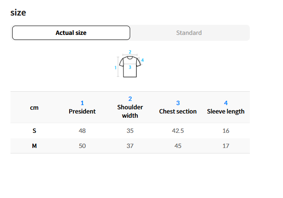Image resolution: width=283 pixels, height=198 pixels.
Task: Click the cm unit header cell
Action: click(34, 108)
